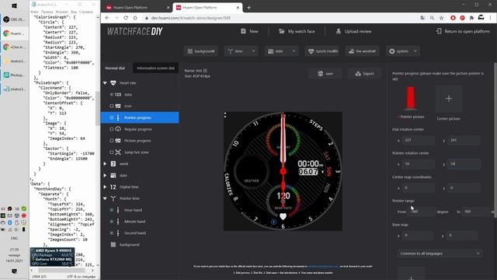Click the checkered Background layer icon
Viewport: 497px width, 280px height.
tap(113, 245)
